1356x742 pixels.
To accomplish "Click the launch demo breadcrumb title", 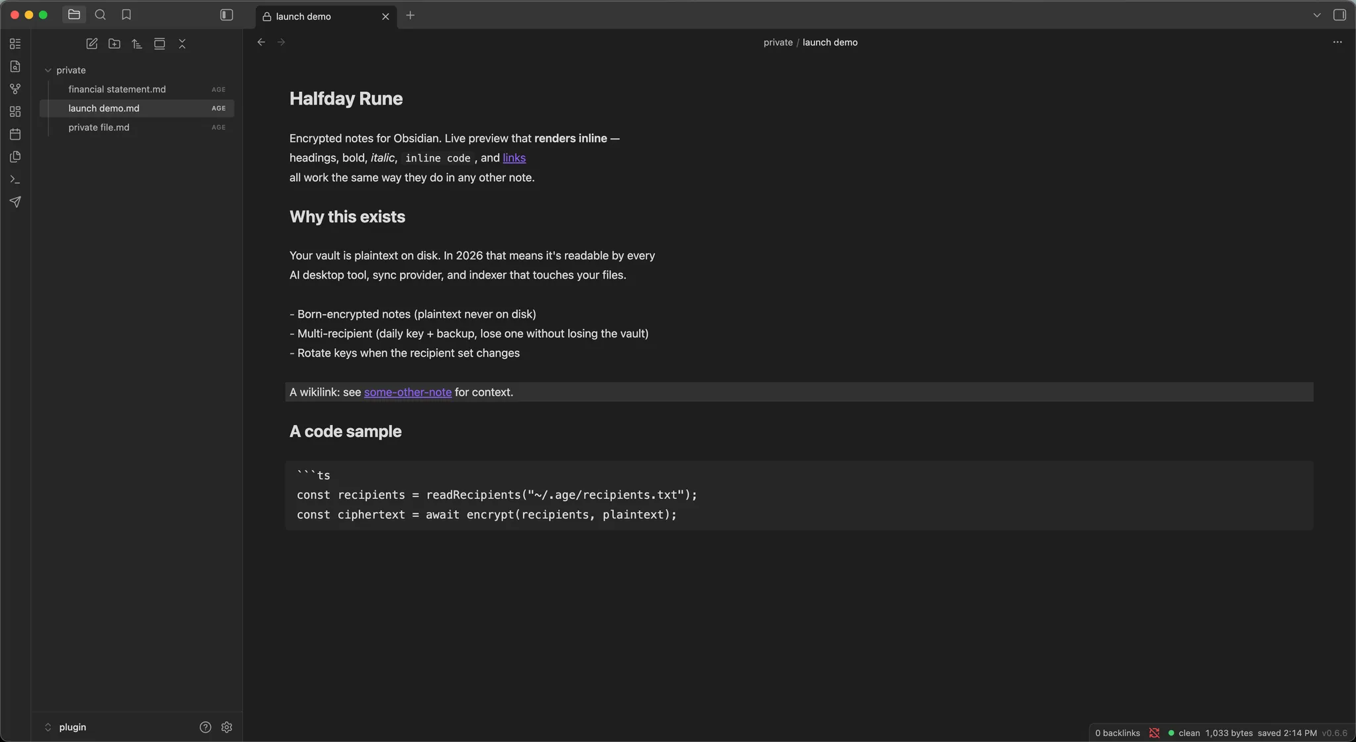I will 830,42.
